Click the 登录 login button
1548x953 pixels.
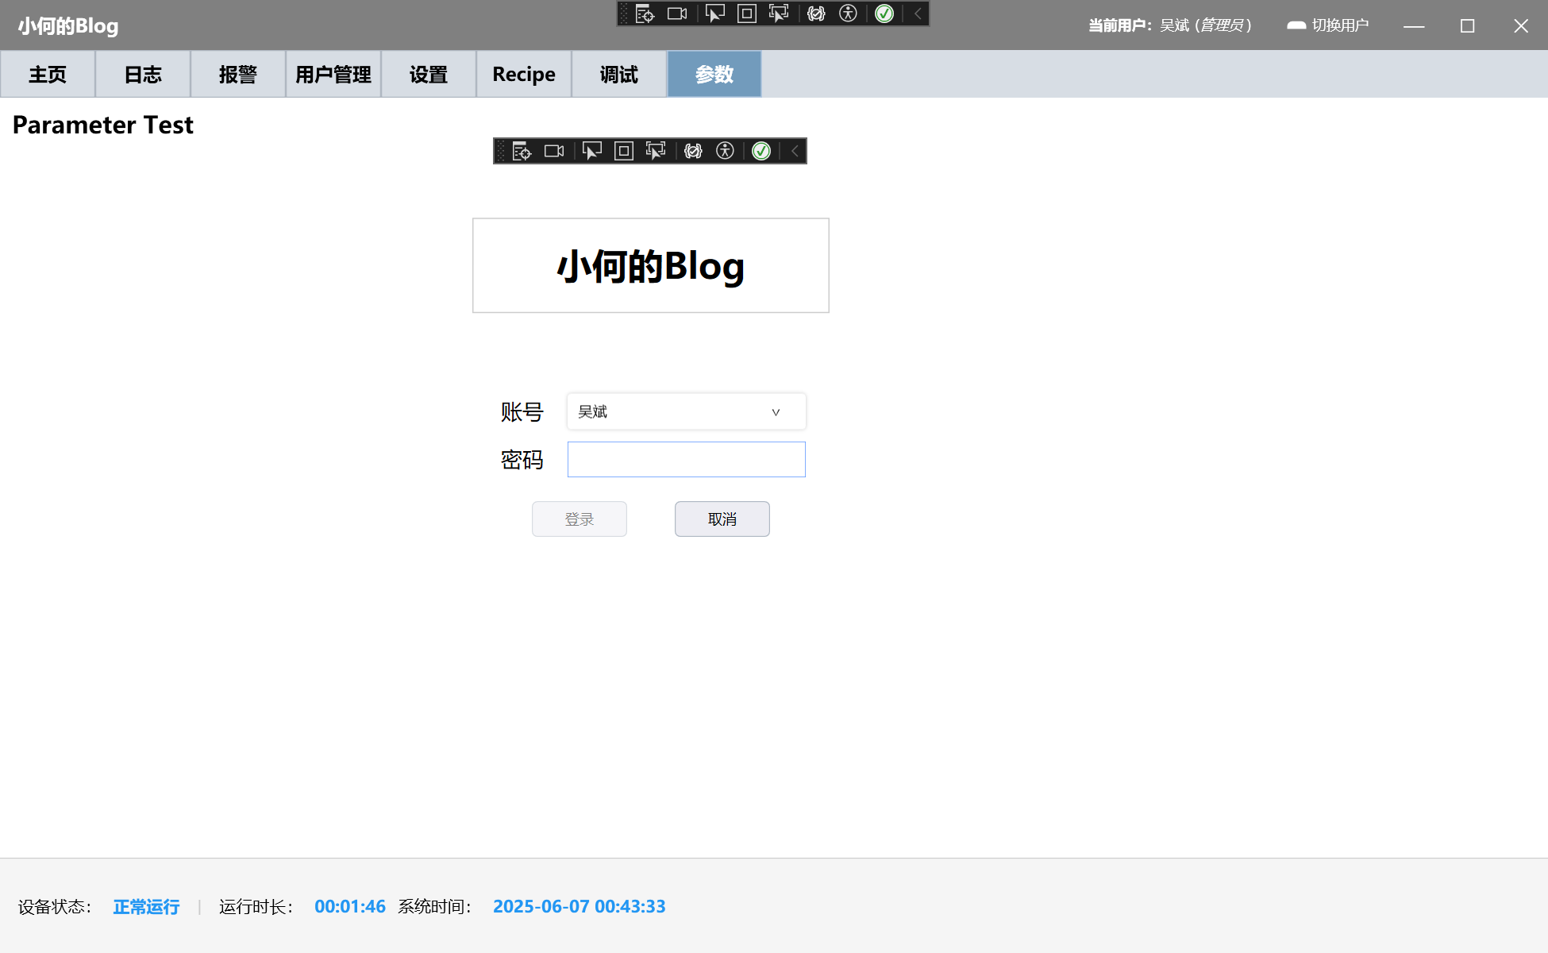[580, 519]
